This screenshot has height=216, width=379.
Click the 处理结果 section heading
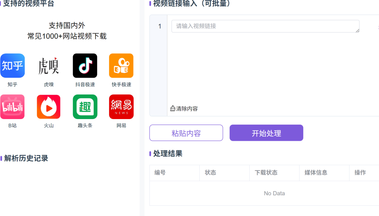click(x=168, y=153)
